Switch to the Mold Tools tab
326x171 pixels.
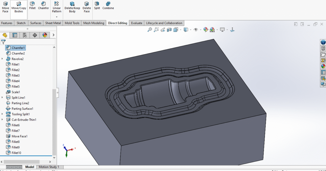coord(72,23)
